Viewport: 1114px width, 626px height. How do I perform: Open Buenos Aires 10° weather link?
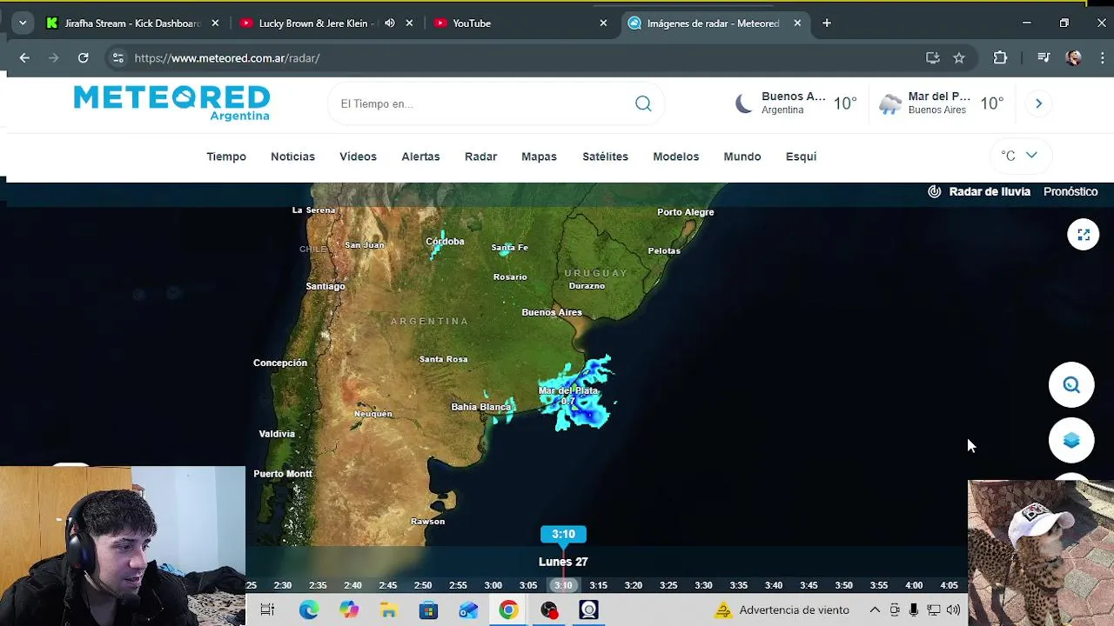(795, 103)
